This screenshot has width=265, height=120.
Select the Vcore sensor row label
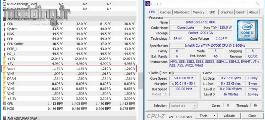point(11,69)
